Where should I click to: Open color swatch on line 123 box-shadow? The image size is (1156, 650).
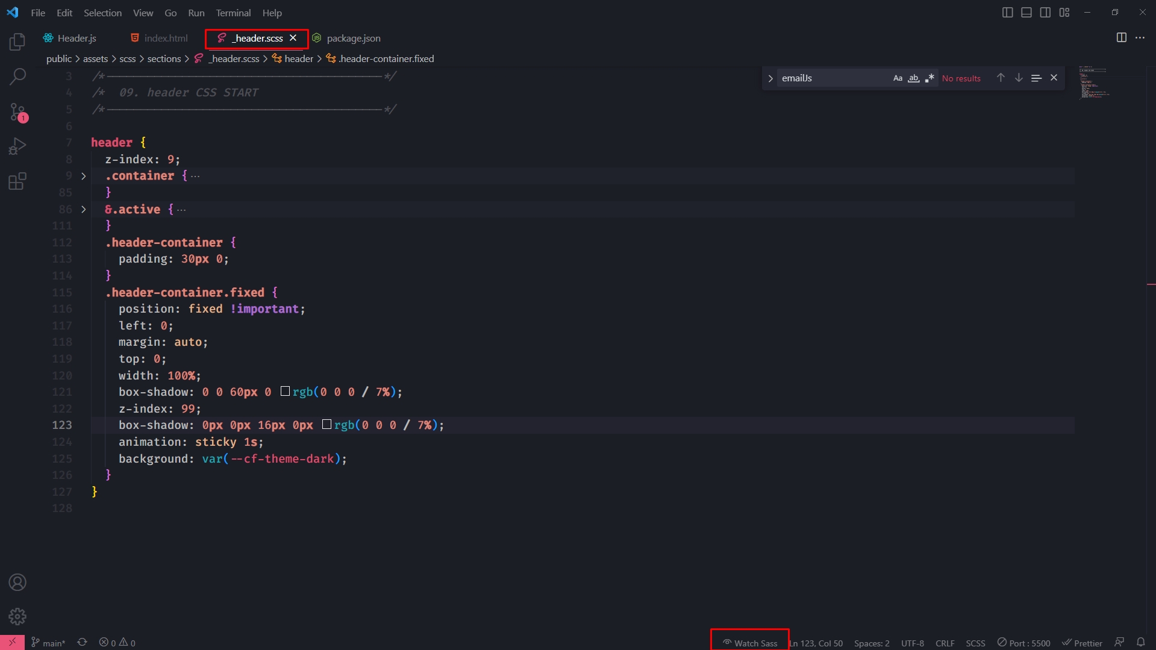pyautogui.click(x=326, y=425)
